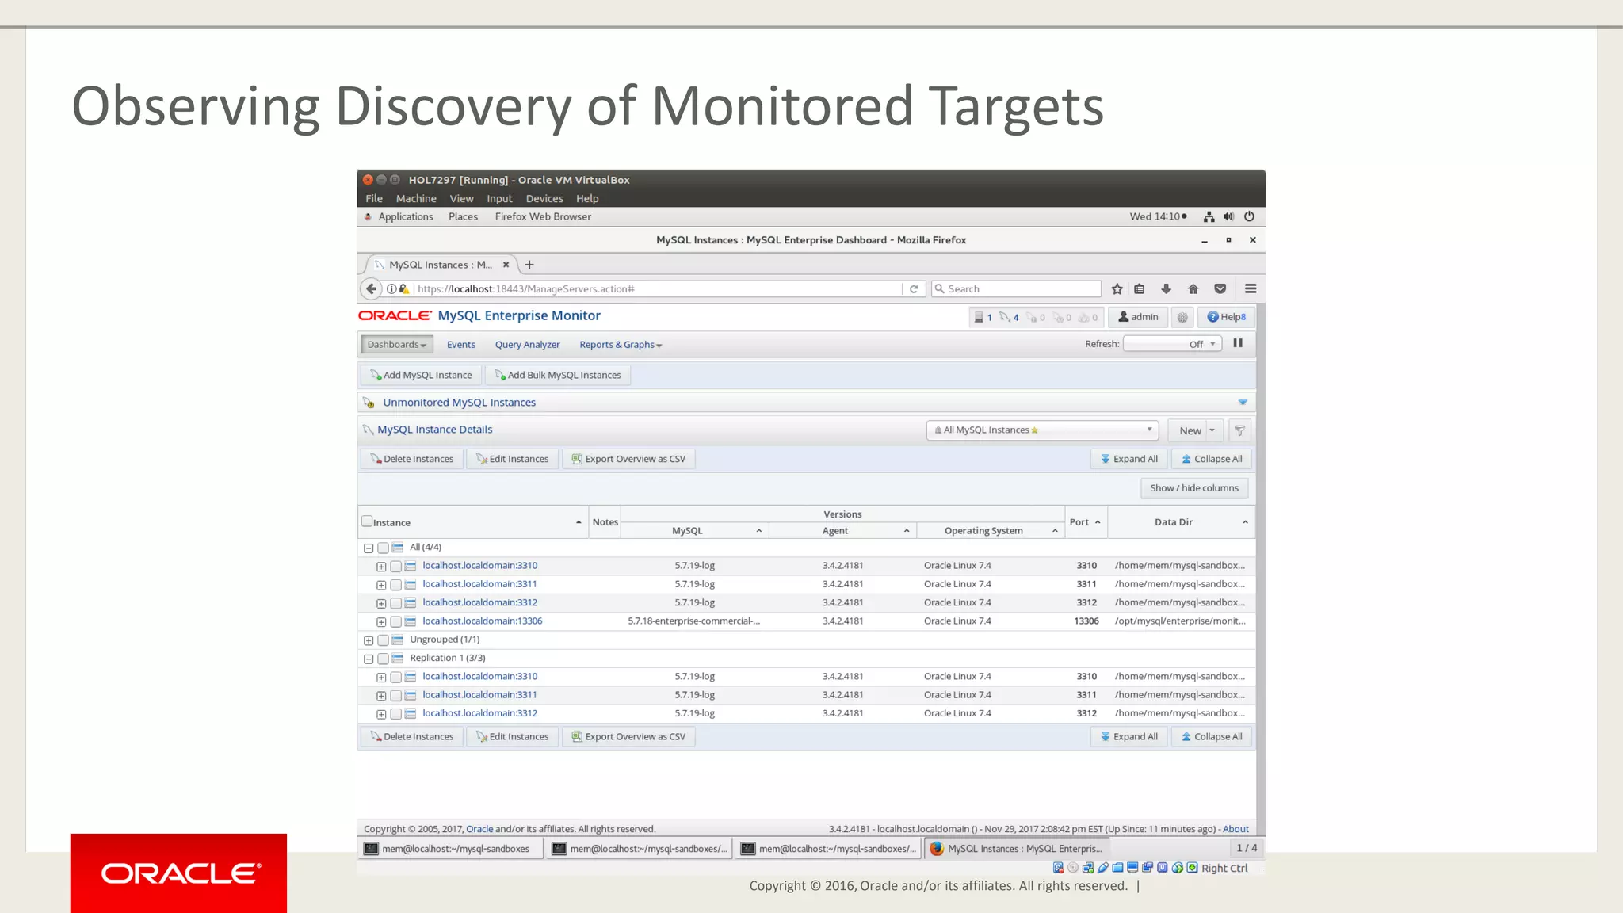The width and height of the screenshot is (1623, 913).
Task: Open the Refresh interval Off dropdown
Action: [1173, 344]
